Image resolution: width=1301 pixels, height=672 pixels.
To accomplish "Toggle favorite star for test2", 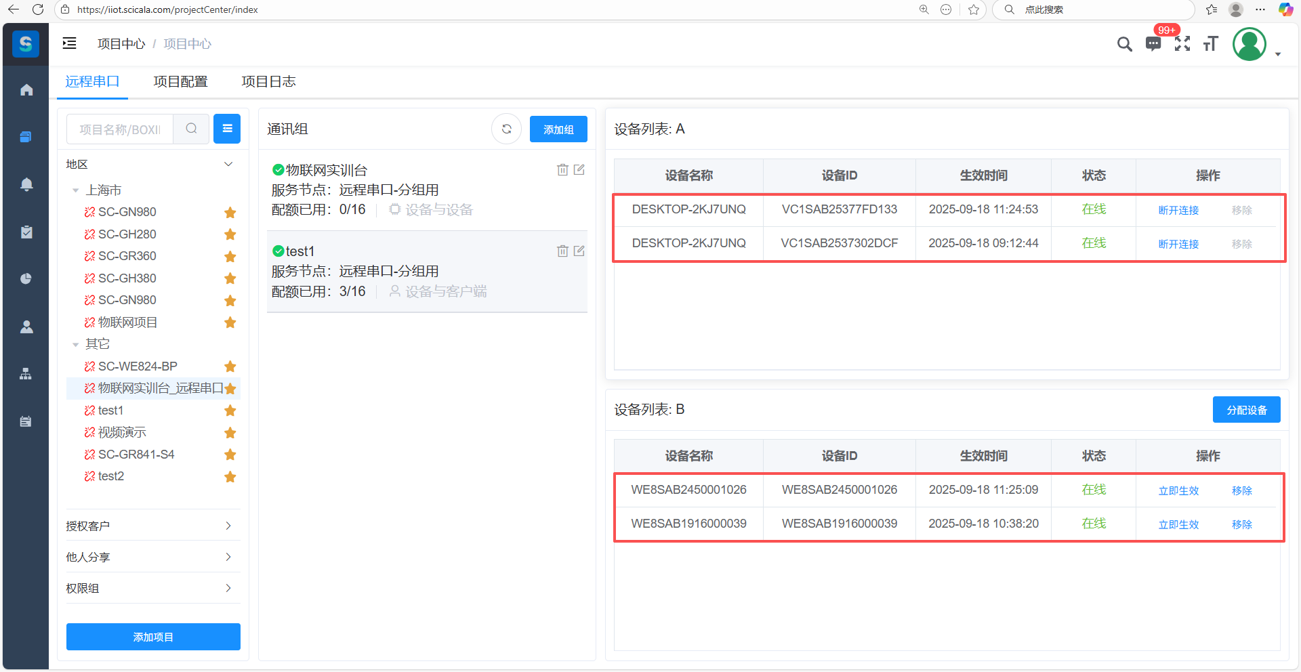I will (230, 477).
